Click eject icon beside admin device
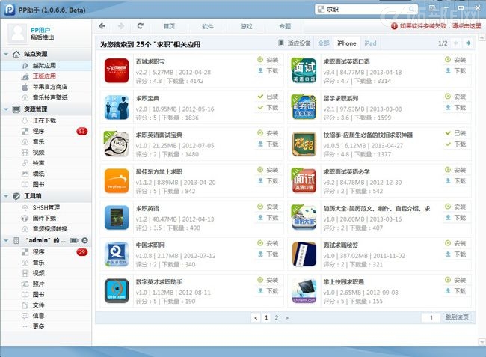 click(84, 240)
